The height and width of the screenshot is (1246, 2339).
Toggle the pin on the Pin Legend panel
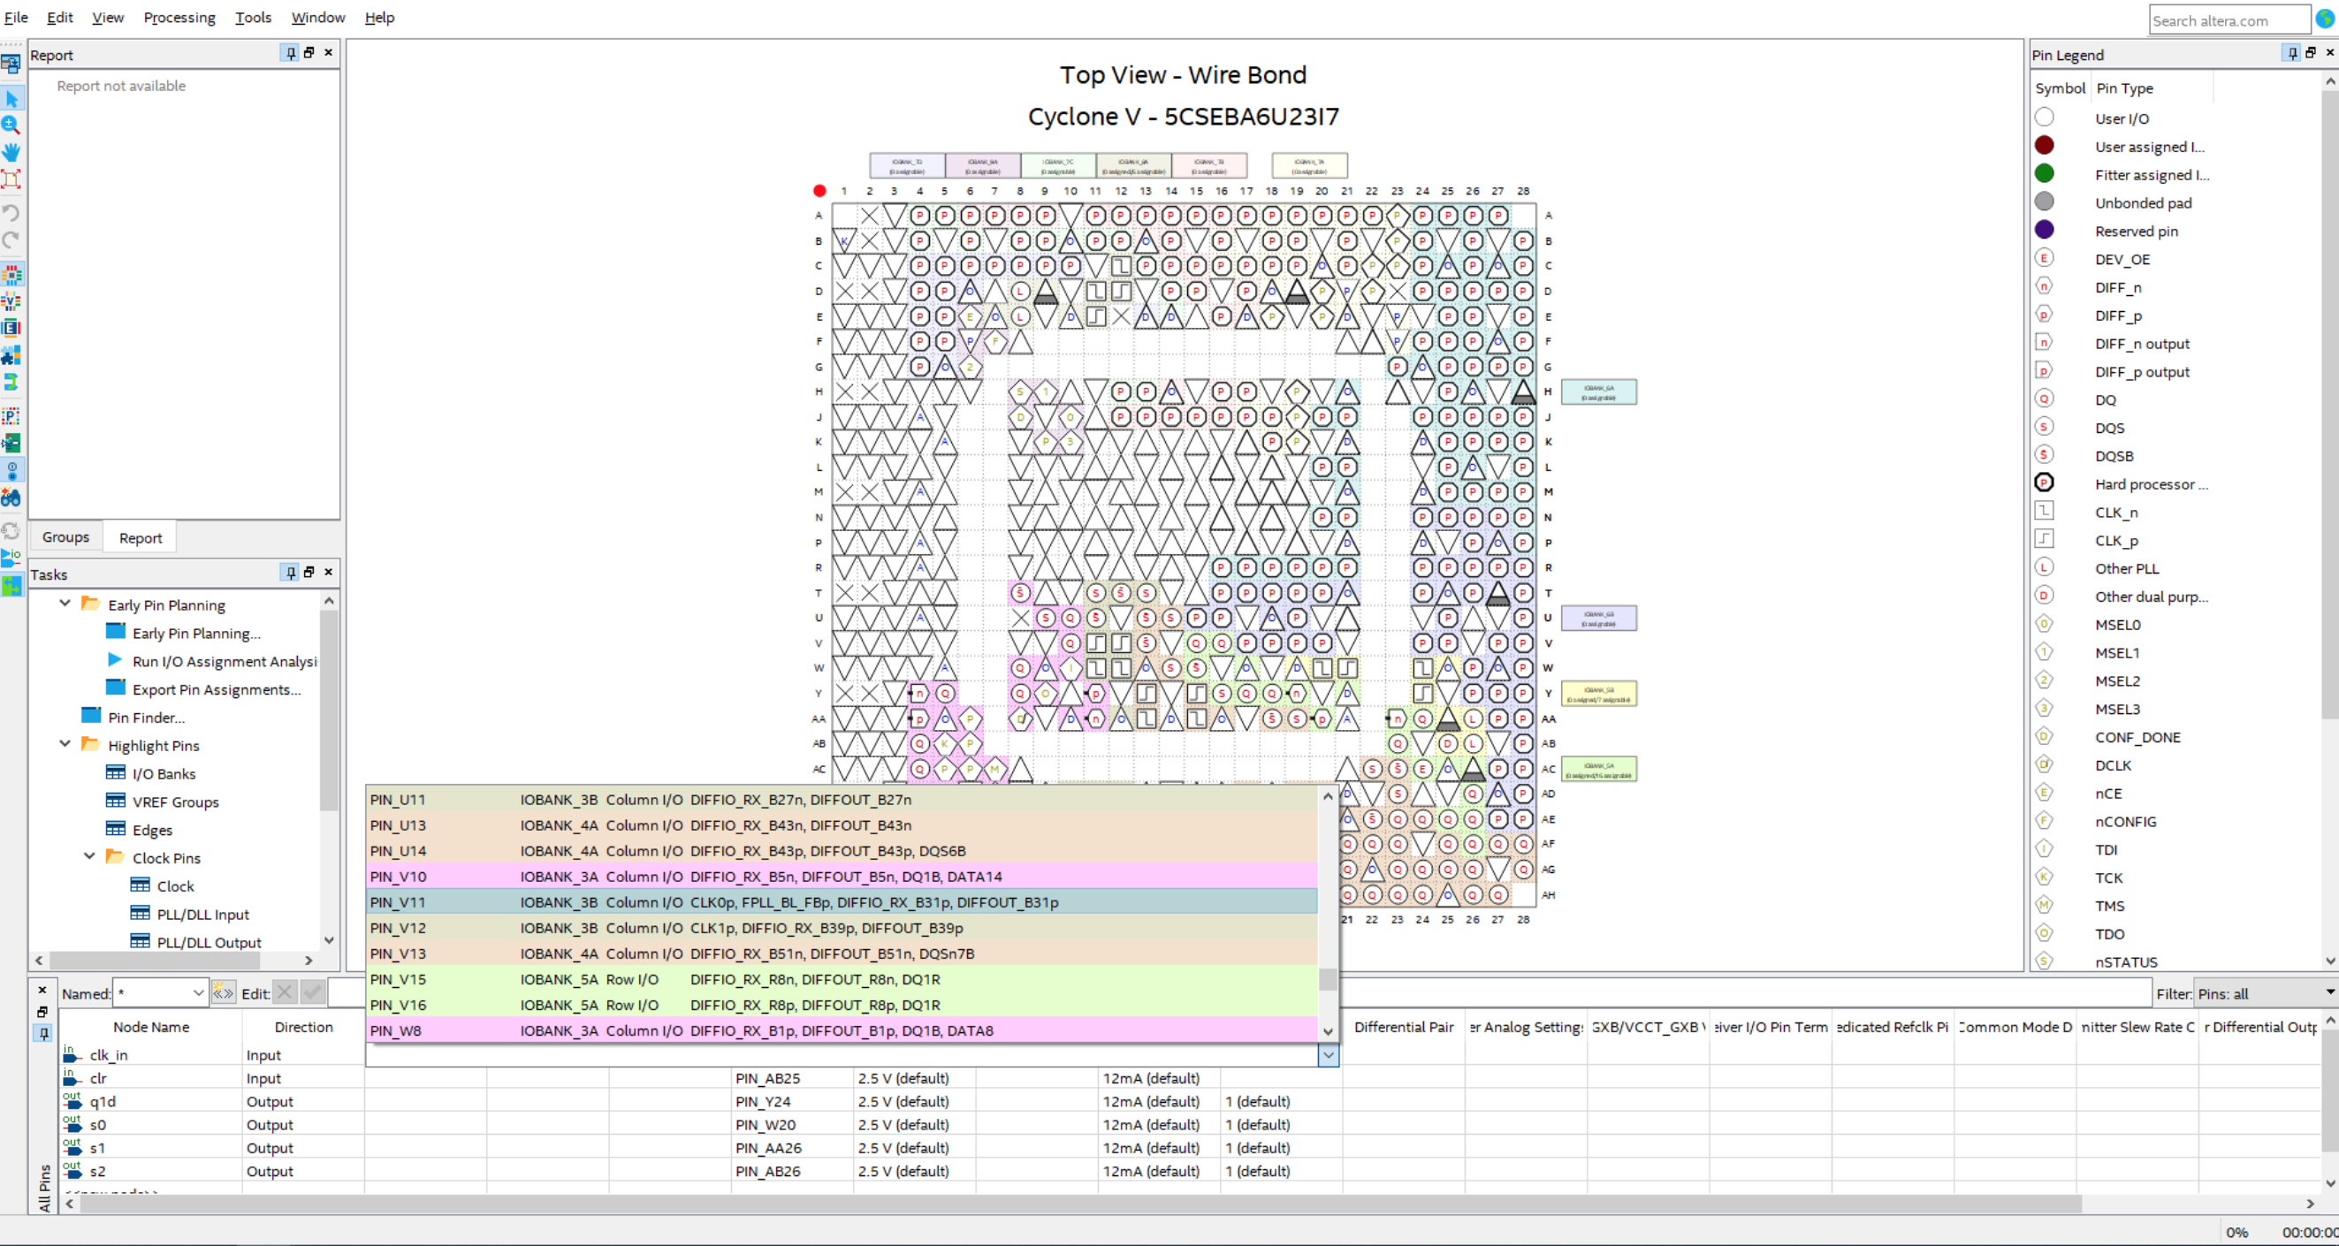(2292, 54)
